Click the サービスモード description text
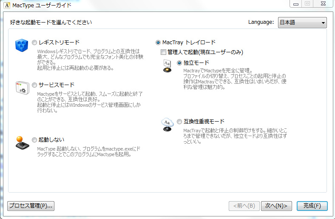Viewport: 335px width, 219px height. click(x=90, y=102)
